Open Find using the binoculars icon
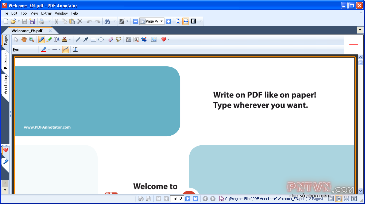The width and height of the screenshot is (365, 204). point(107,22)
